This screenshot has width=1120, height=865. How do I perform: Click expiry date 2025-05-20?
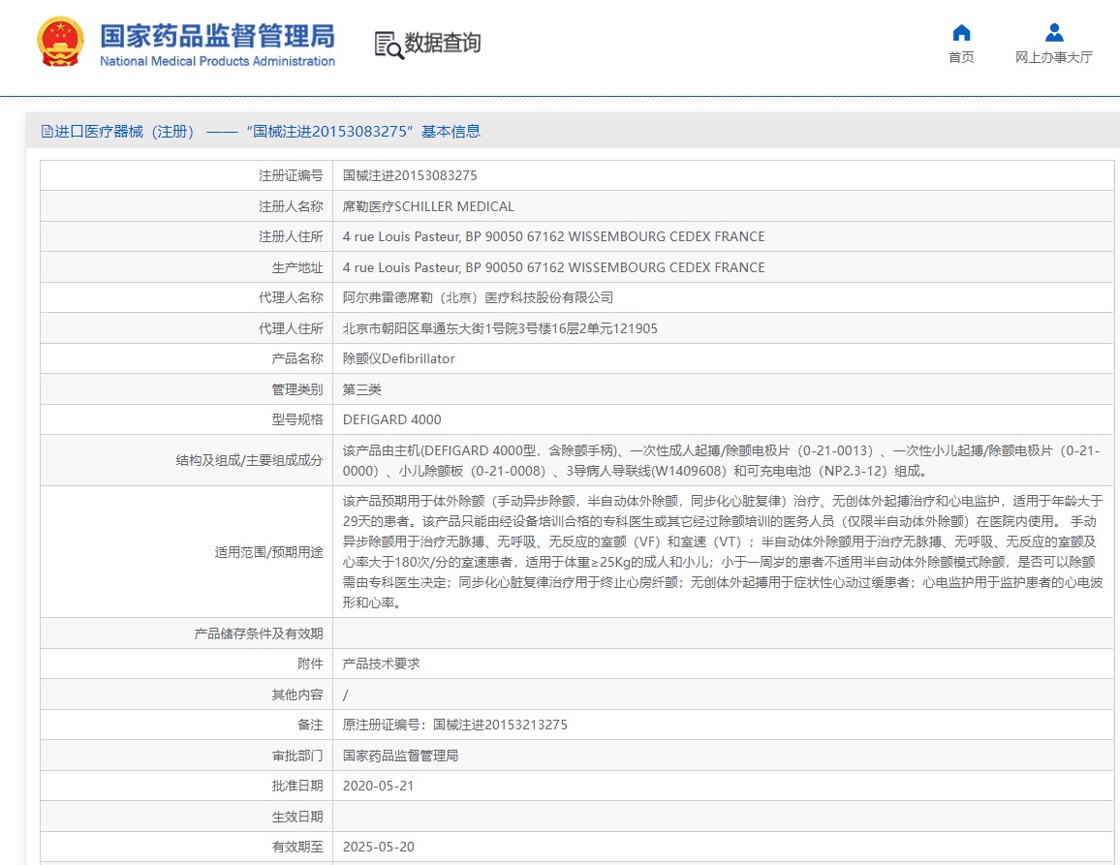pos(379,847)
